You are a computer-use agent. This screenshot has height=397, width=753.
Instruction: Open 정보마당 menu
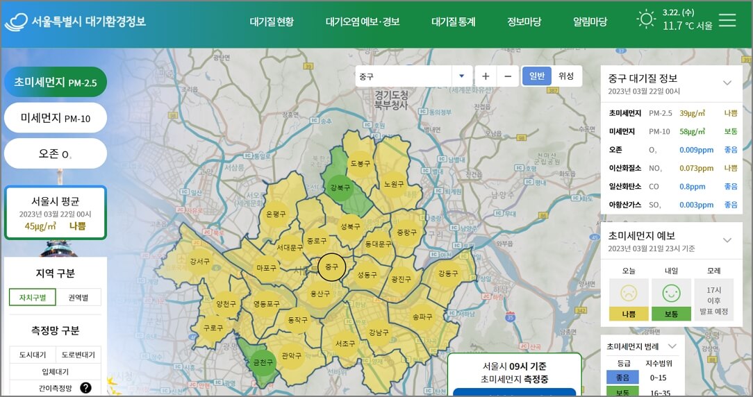click(x=524, y=22)
